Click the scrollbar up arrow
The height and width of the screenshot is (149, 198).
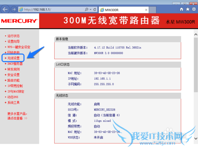coord(196,34)
